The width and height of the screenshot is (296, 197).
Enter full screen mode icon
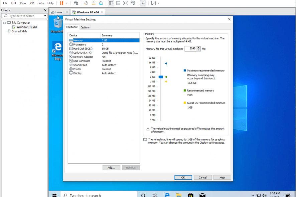[x=126, y=3]
